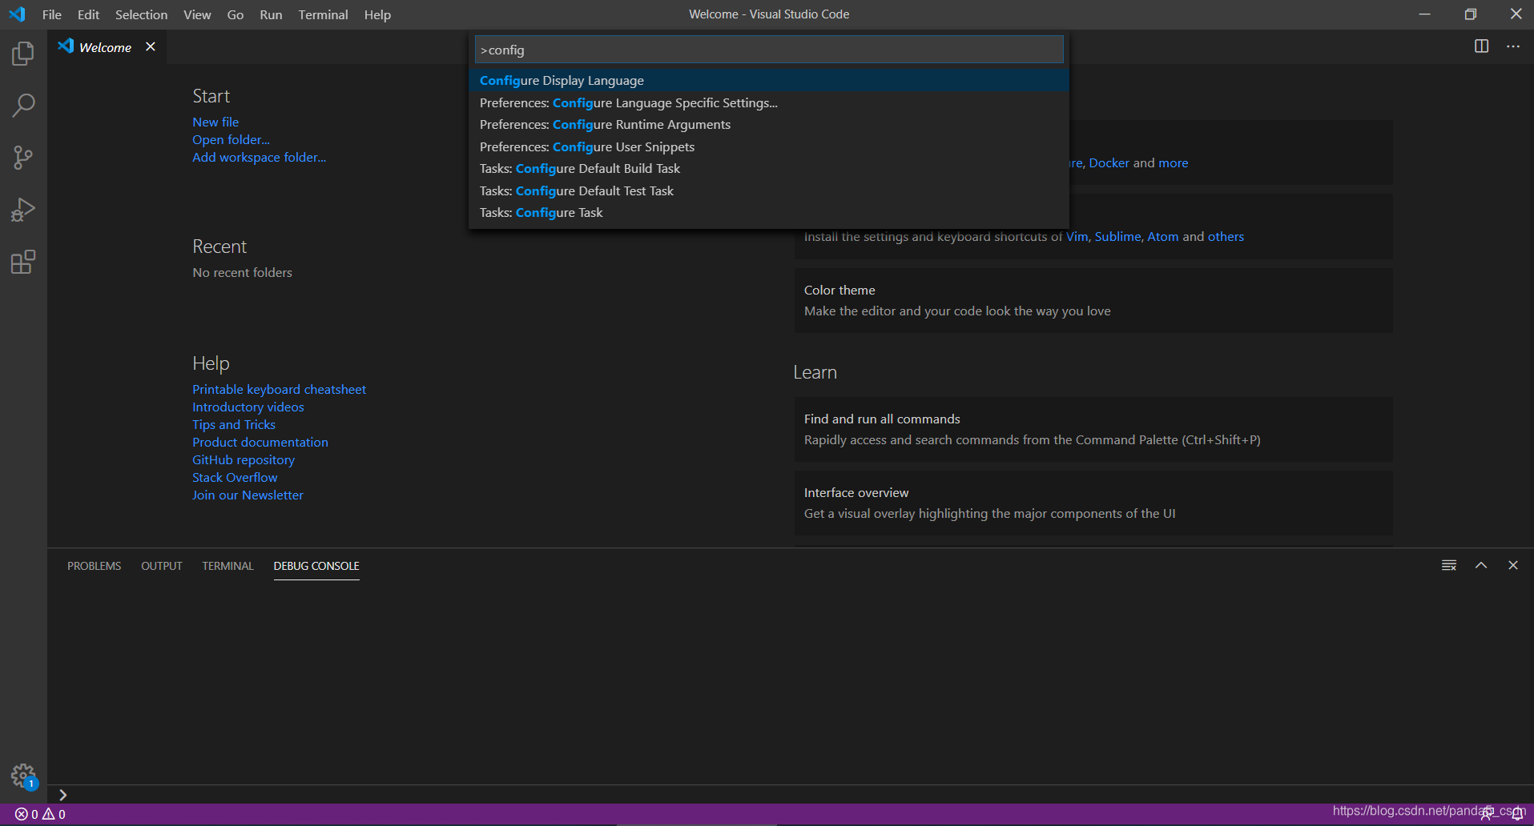Screen dimensions: 1534x826
Task: Open the Terminal menu
Action: point(323,14)
